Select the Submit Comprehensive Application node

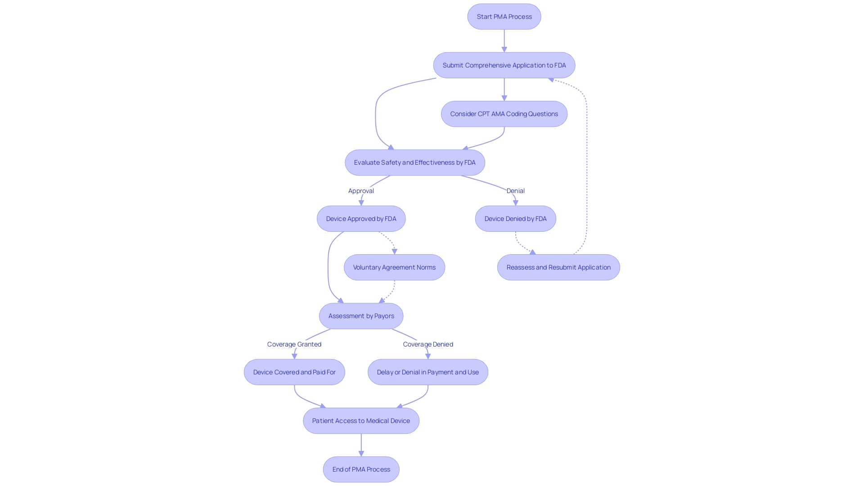pyautogui.click(x=504, y=65)
